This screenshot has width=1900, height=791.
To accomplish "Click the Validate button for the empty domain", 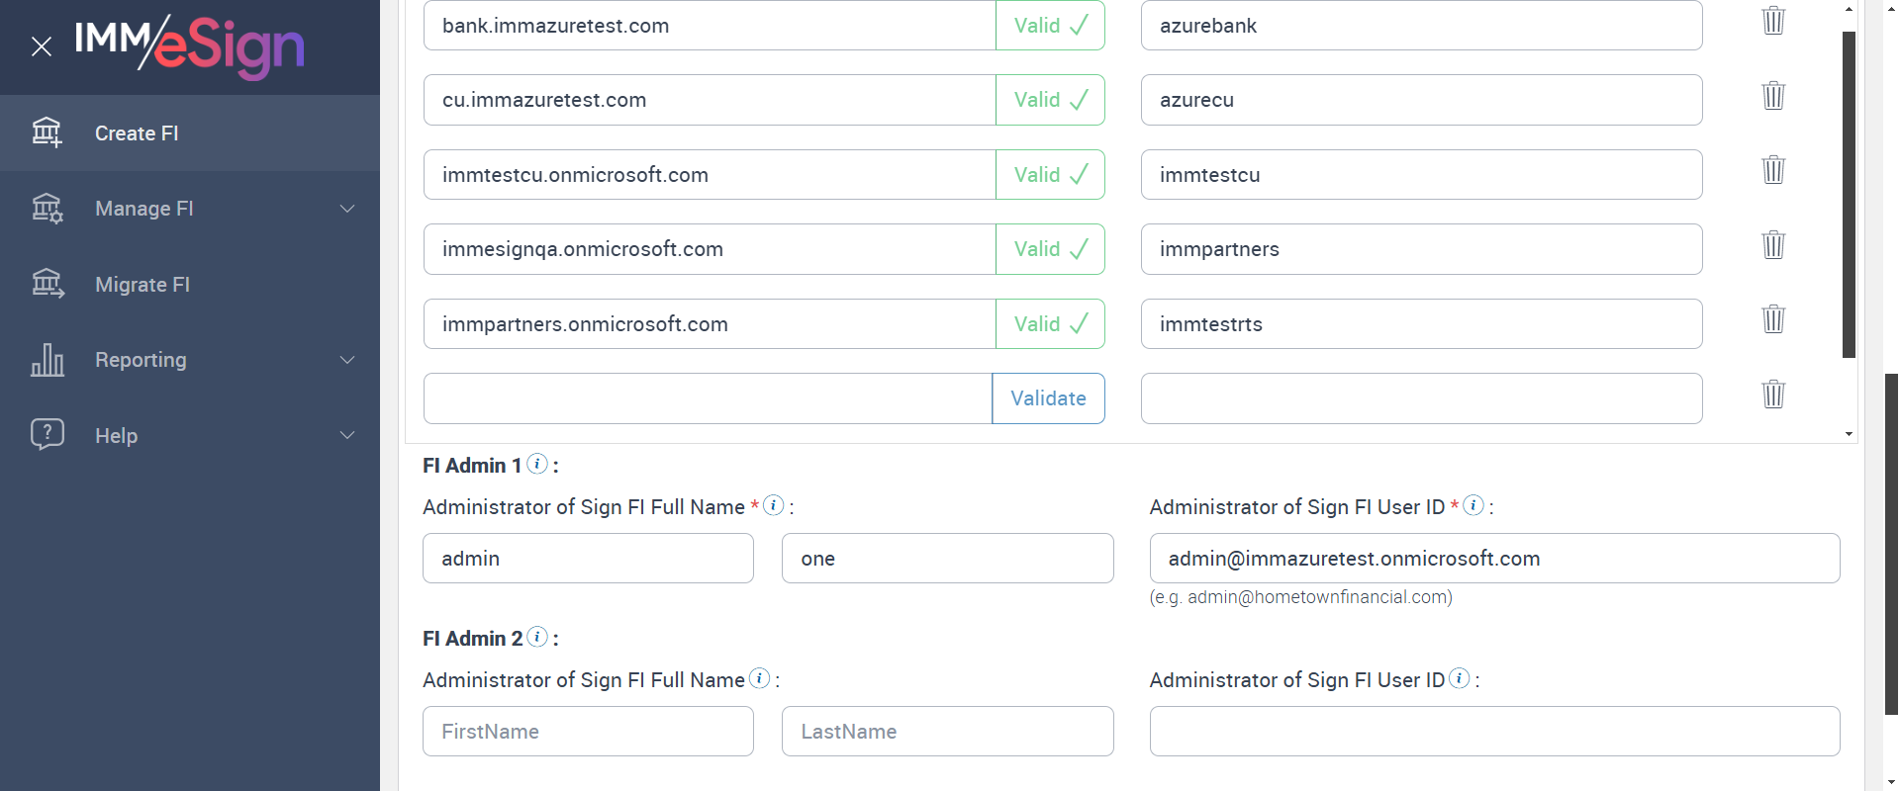I will (x=1048, y=398).
